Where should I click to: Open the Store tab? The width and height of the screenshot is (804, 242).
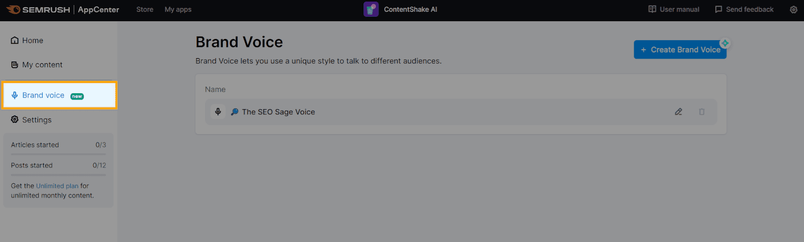(145, 10)
